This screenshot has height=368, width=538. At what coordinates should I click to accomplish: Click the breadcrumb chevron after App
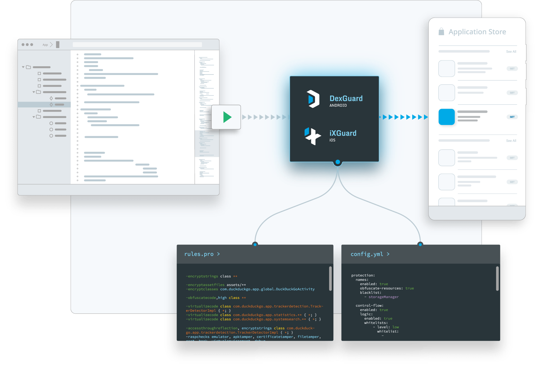tap(51, 45)
